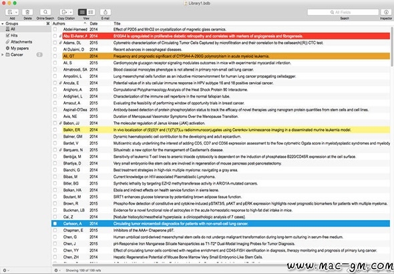Click the Cancer group count badge
Screen dimensions: 394x274
39,55
